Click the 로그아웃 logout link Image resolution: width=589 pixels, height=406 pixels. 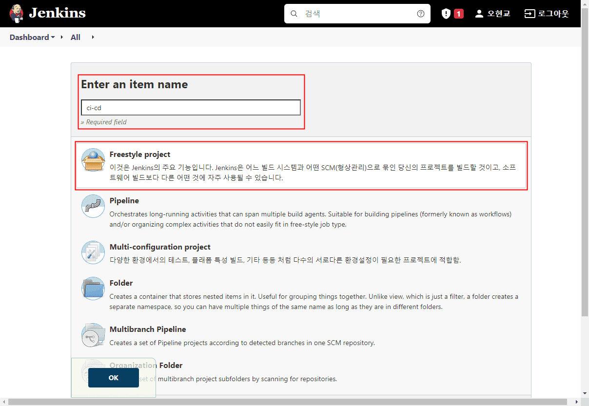(553, 14)
